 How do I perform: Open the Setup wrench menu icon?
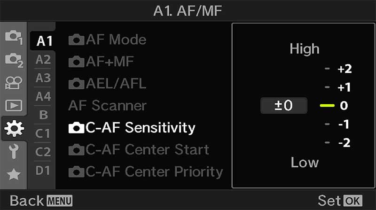(13, 151)
